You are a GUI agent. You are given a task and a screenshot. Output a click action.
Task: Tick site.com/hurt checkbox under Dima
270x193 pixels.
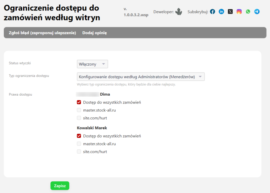(79, 118)
